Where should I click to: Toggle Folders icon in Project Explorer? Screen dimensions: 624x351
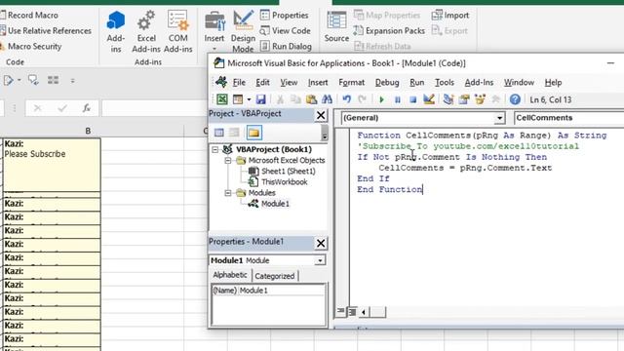(x=253, y=133)
